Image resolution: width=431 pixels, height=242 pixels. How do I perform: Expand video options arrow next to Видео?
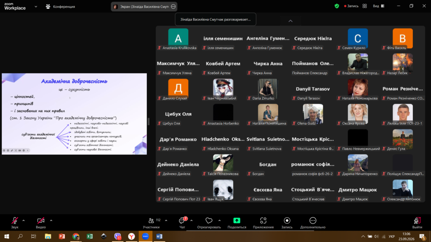(x=51, y=220)
